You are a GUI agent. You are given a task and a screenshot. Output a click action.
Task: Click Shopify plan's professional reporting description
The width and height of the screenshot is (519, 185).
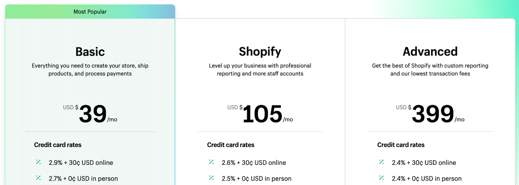pyautogui.click(x=260, y=70)
